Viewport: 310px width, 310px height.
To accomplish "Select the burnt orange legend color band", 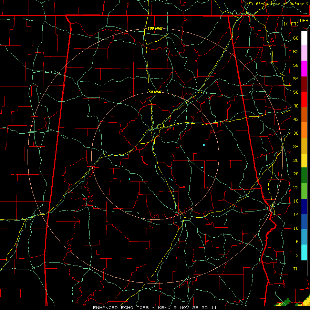I will click(304, 115).
